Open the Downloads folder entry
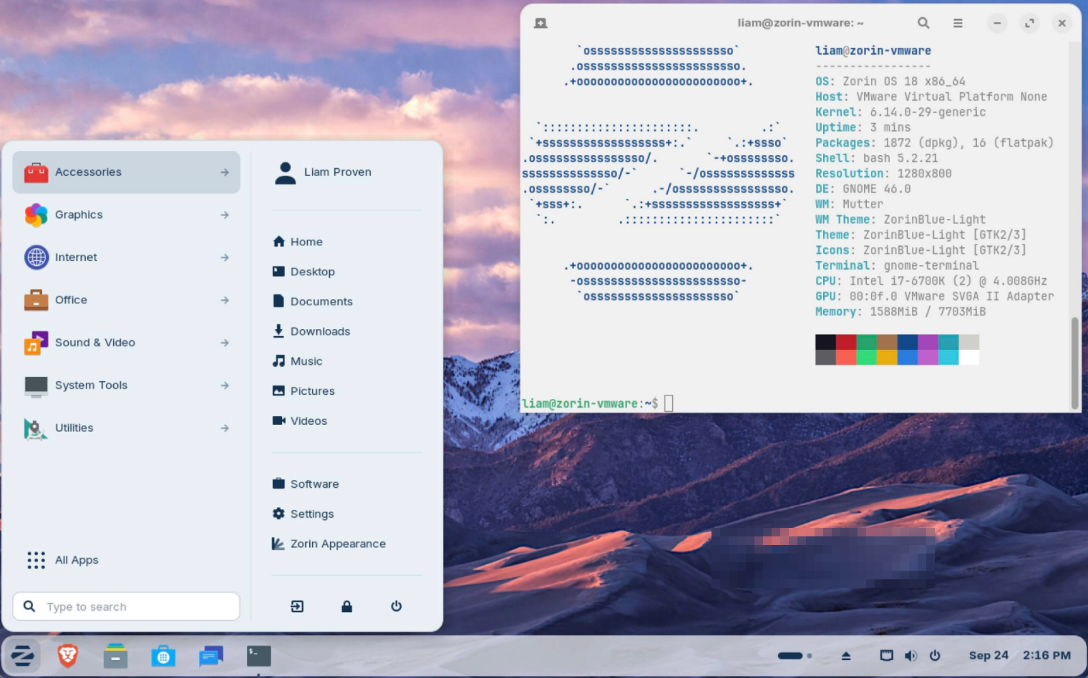 pyautogui.click(x=319, y=331)
